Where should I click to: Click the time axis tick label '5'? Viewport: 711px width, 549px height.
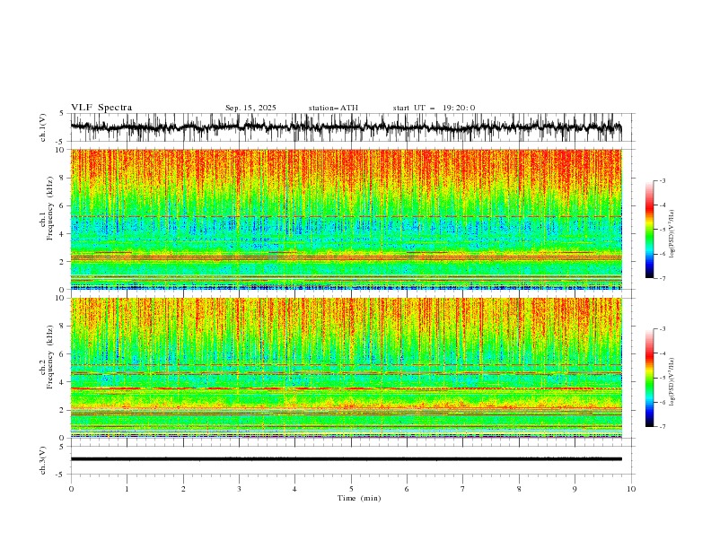(x=351, y=489)
